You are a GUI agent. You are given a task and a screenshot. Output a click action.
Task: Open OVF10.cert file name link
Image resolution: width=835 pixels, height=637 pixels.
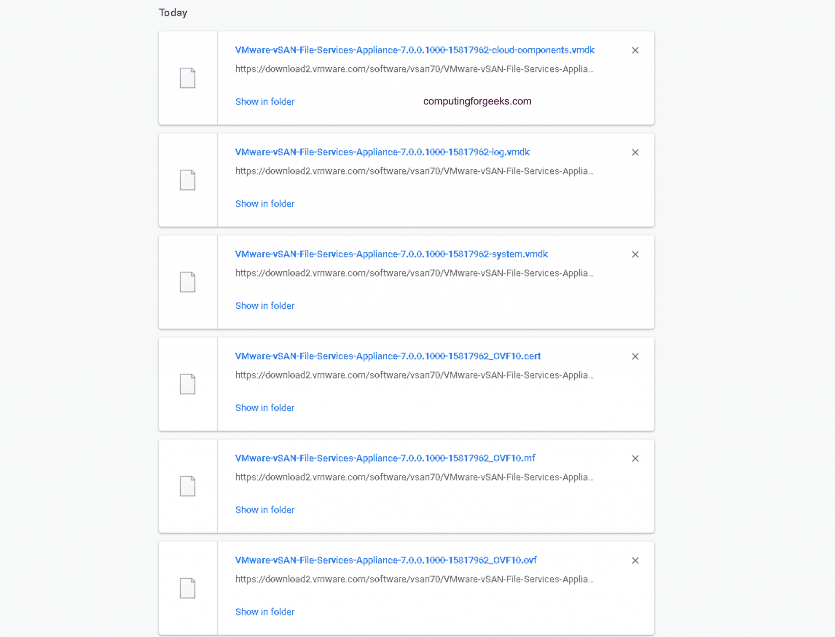387,356
